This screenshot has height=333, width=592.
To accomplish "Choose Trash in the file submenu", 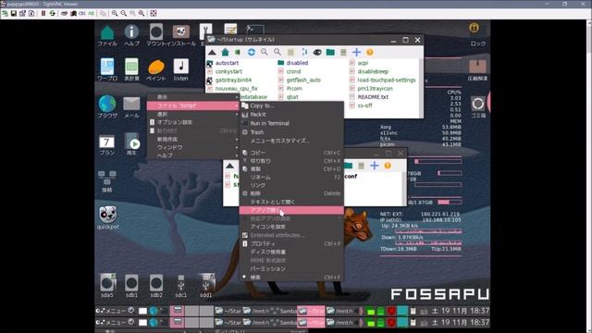I will coord(291,132).
